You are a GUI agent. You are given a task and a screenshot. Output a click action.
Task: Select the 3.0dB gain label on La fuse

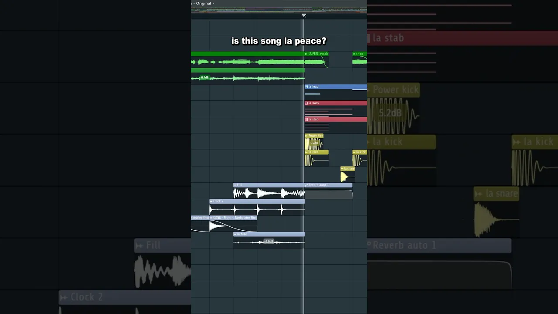tap(269, 242)
